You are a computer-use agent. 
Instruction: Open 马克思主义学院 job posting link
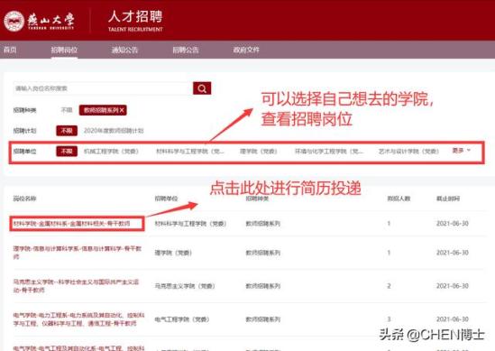[x=76, y=286]
